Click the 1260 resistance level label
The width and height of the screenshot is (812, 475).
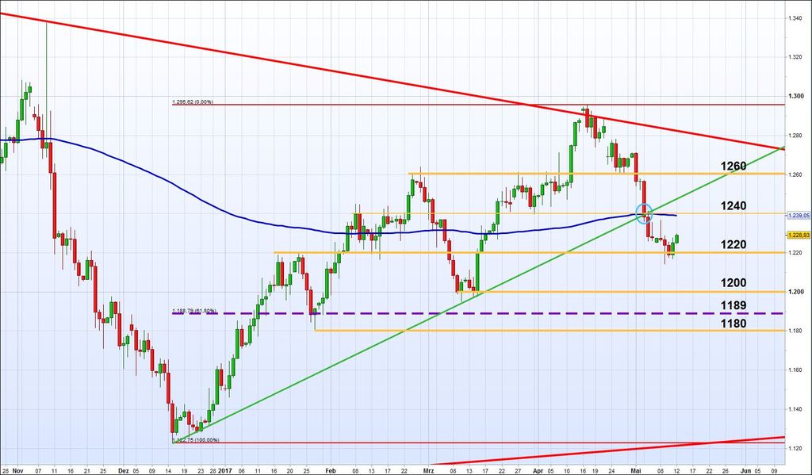(733, 167)
